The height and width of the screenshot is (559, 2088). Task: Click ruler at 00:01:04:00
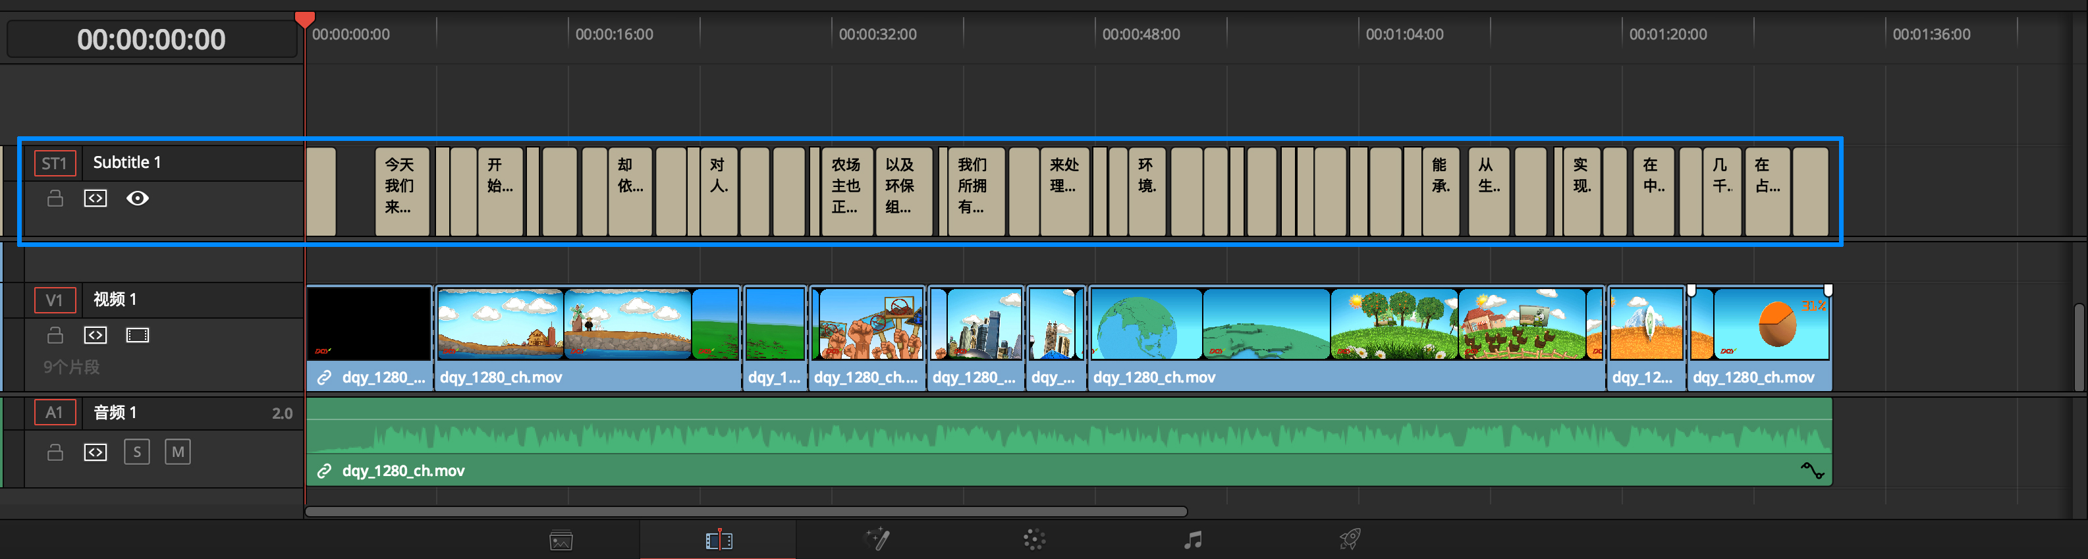(x=1405, y=34)
